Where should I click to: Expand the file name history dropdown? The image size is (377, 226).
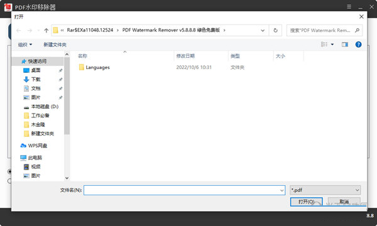281,190
